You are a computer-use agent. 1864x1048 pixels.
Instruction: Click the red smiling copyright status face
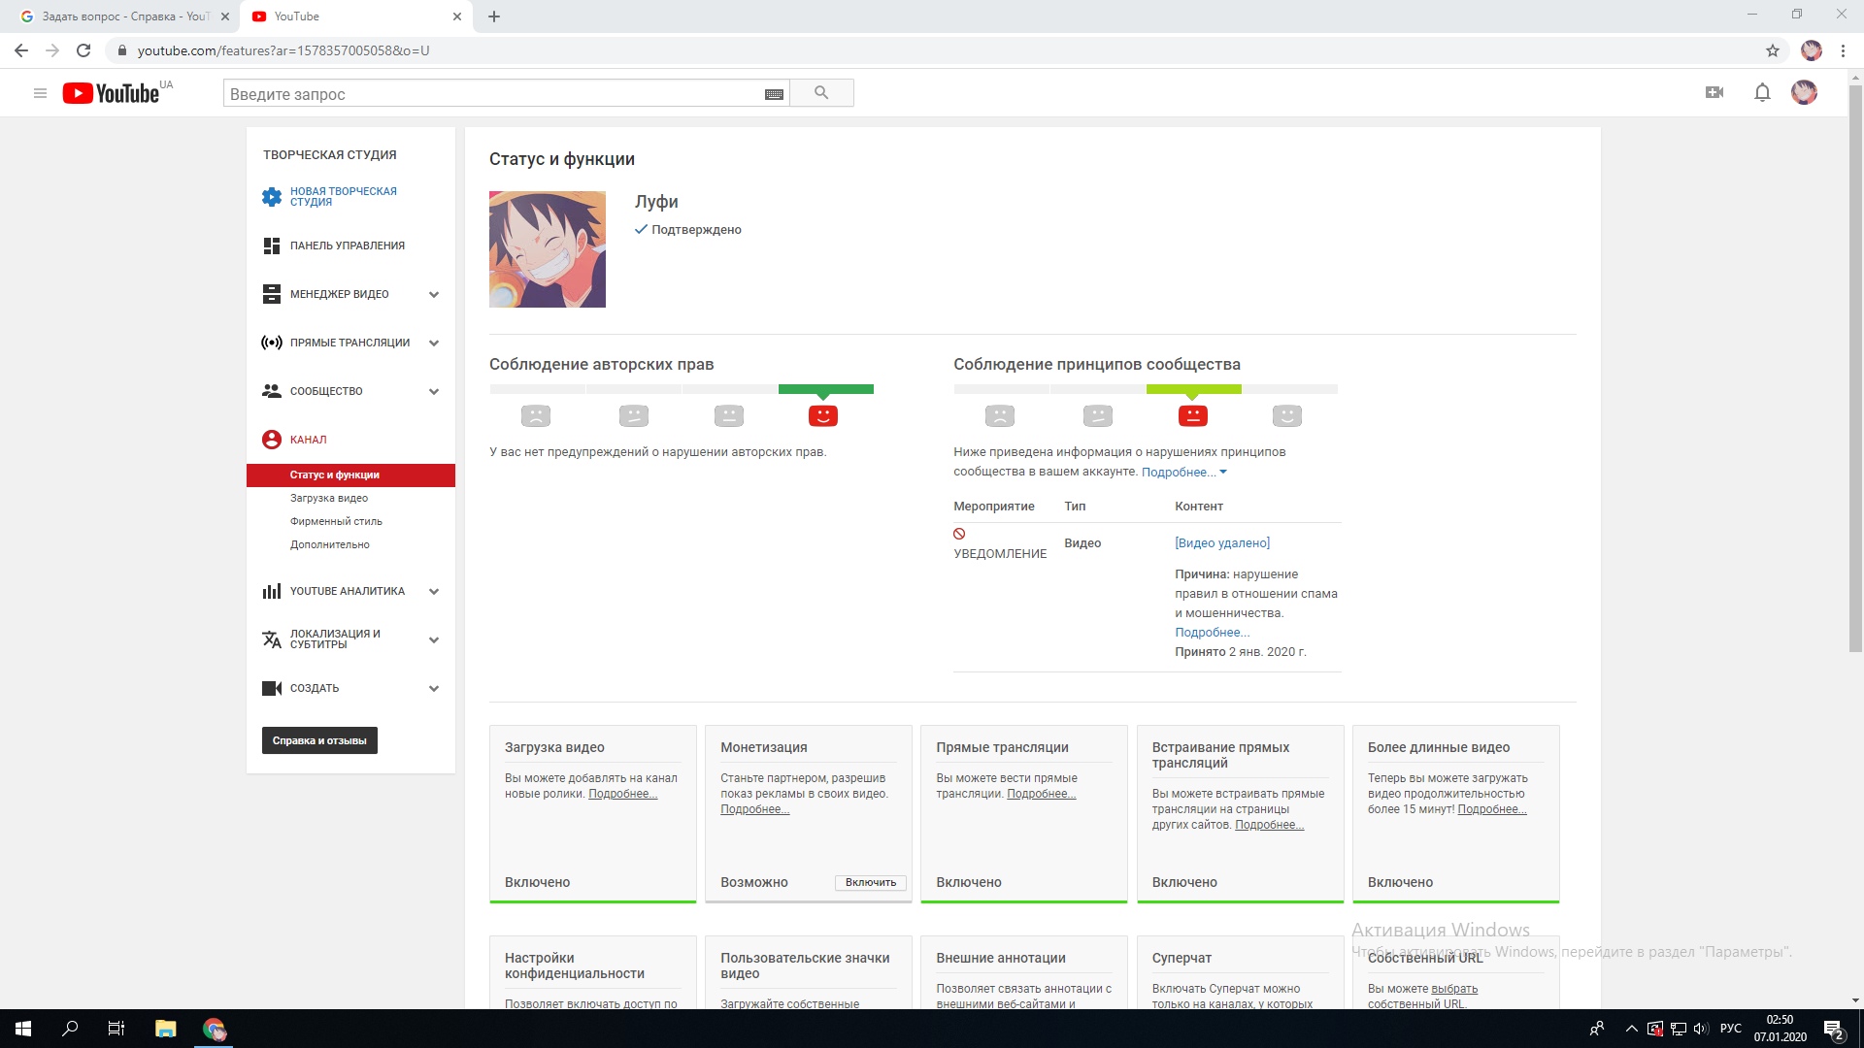823,415
